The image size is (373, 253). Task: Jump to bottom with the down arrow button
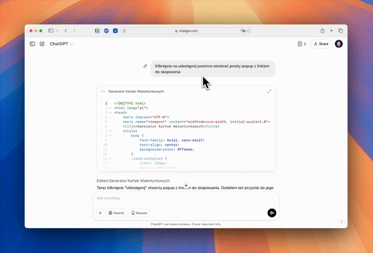tap(186, 185)
